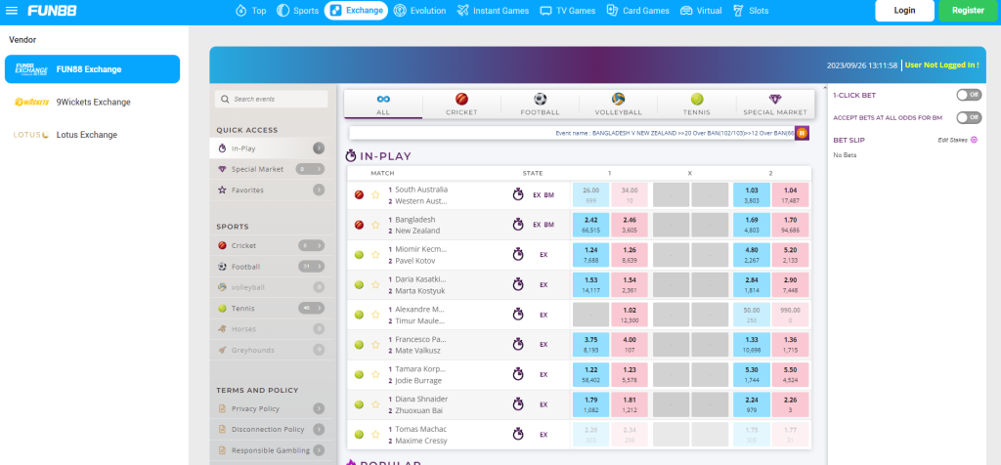Open the Card Games navigation item
Image resolution: width=1001 pixels, height=465 pixels.
[637, 11]
